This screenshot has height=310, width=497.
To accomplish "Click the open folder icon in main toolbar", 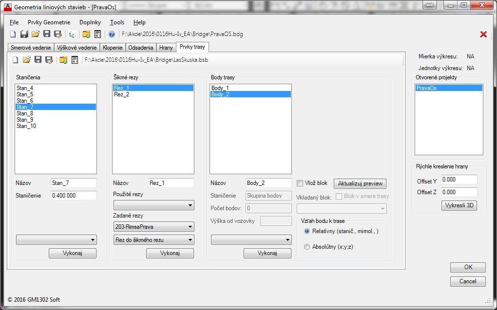I will 36,34.
